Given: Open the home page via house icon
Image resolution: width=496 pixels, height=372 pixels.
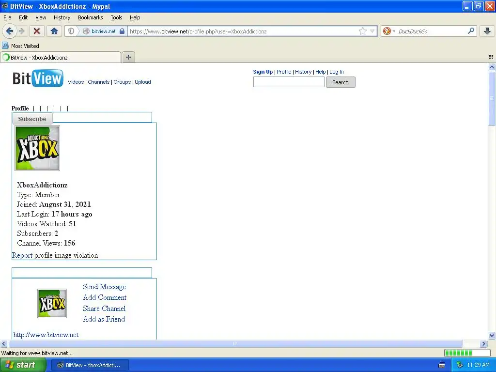Looking at the screenshot, I should pos(54,31).
